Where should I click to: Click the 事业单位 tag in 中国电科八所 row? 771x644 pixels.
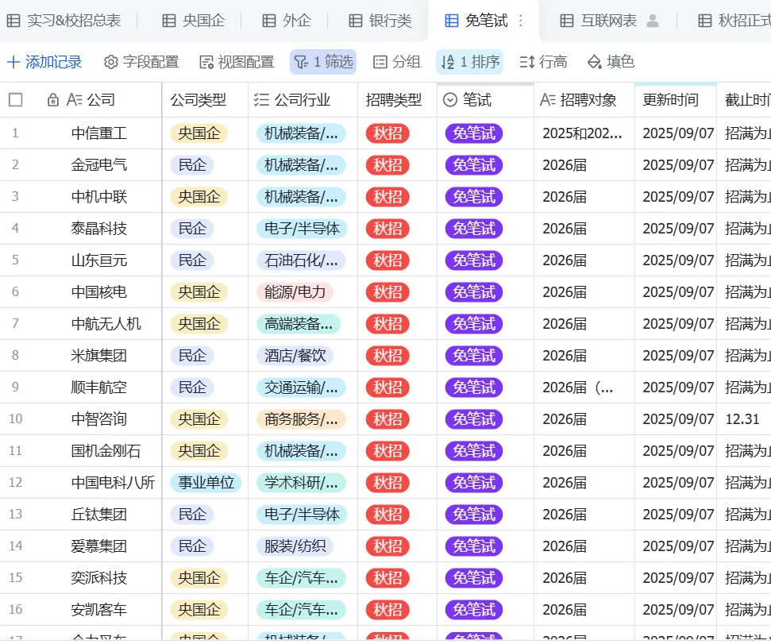coord(206,482)
